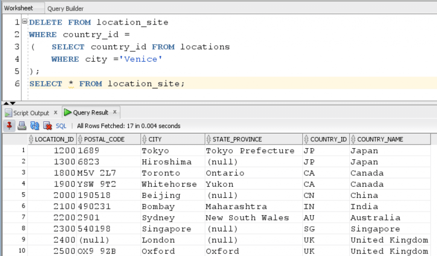Switch to the Script Output tab
Viewport: 437px width, 256px height.
click(30, 112)
